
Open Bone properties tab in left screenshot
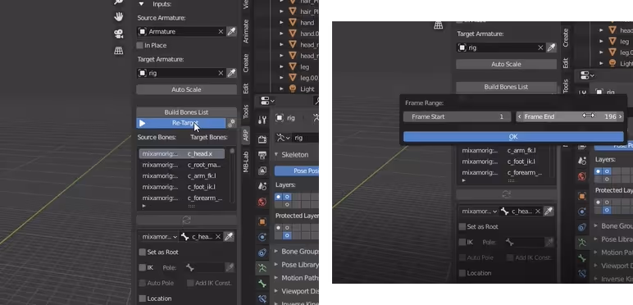pos(262,284)
